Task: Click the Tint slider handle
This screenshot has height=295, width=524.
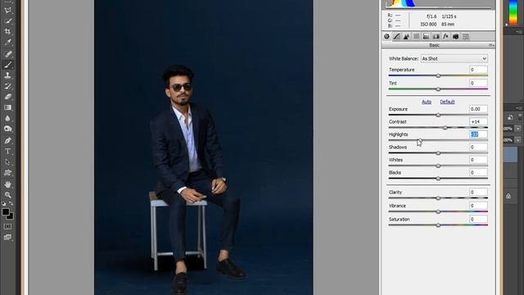Action: click(x=438, y=89)
